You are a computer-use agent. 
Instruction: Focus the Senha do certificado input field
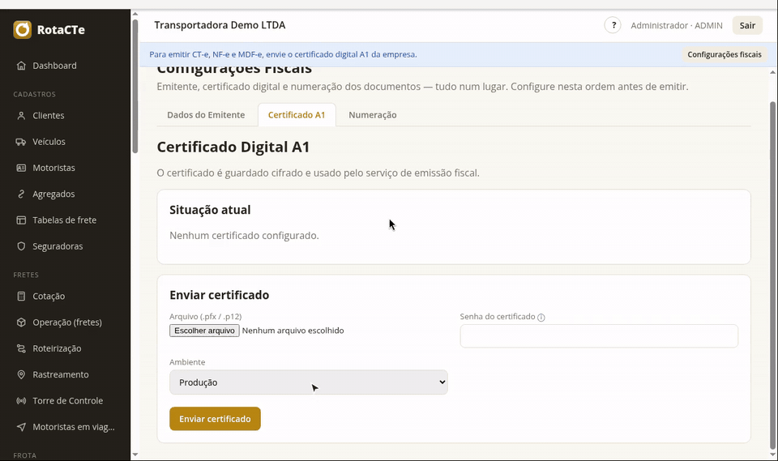[x=599, y=336]
